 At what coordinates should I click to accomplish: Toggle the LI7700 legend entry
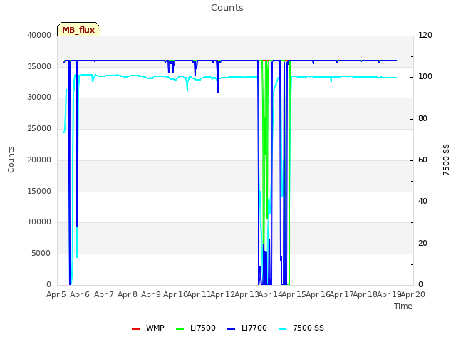[x=247, y=328]
